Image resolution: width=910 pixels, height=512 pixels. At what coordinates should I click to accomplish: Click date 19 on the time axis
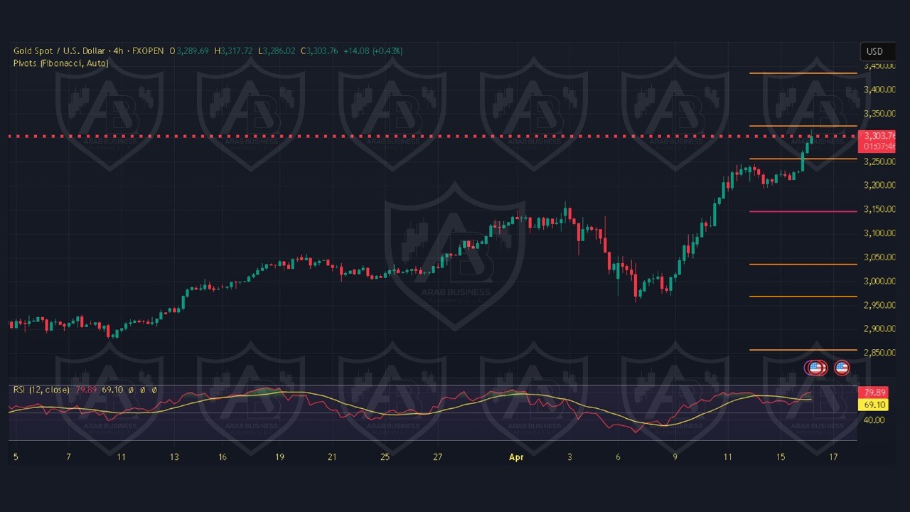point(280,457)
